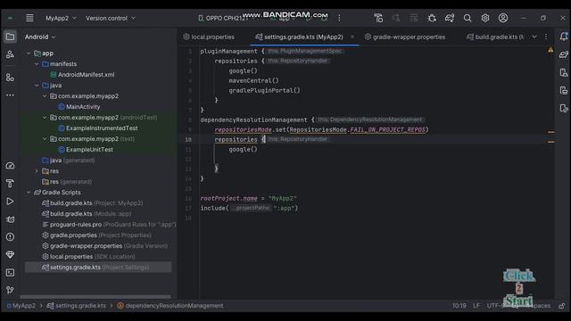Open the Gradle tool window
The image size is (571, 321).
pos(564,54)
